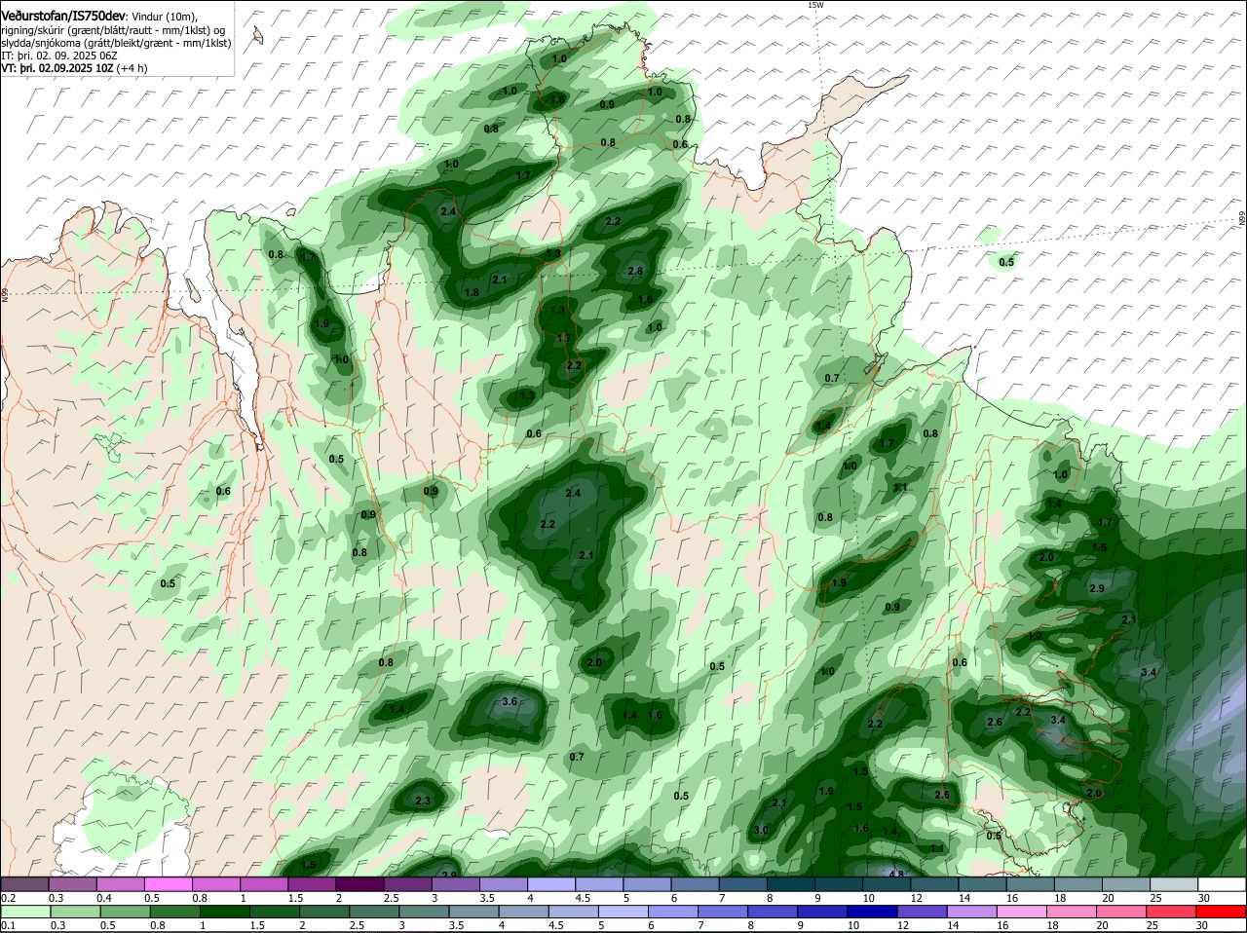
Task: Click the 3.0 precipitation value on the map
Action: pos(761,830)
